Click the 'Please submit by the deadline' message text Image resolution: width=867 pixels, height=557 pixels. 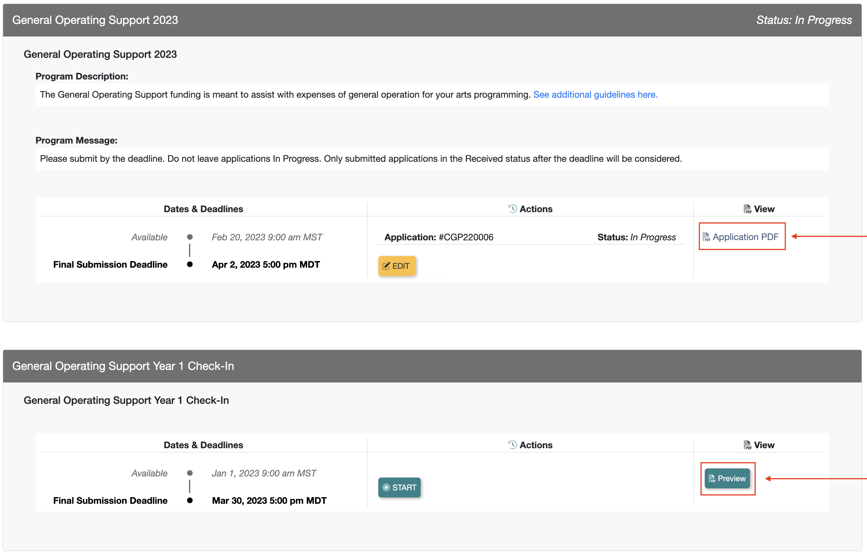click(x=361, y=158)
